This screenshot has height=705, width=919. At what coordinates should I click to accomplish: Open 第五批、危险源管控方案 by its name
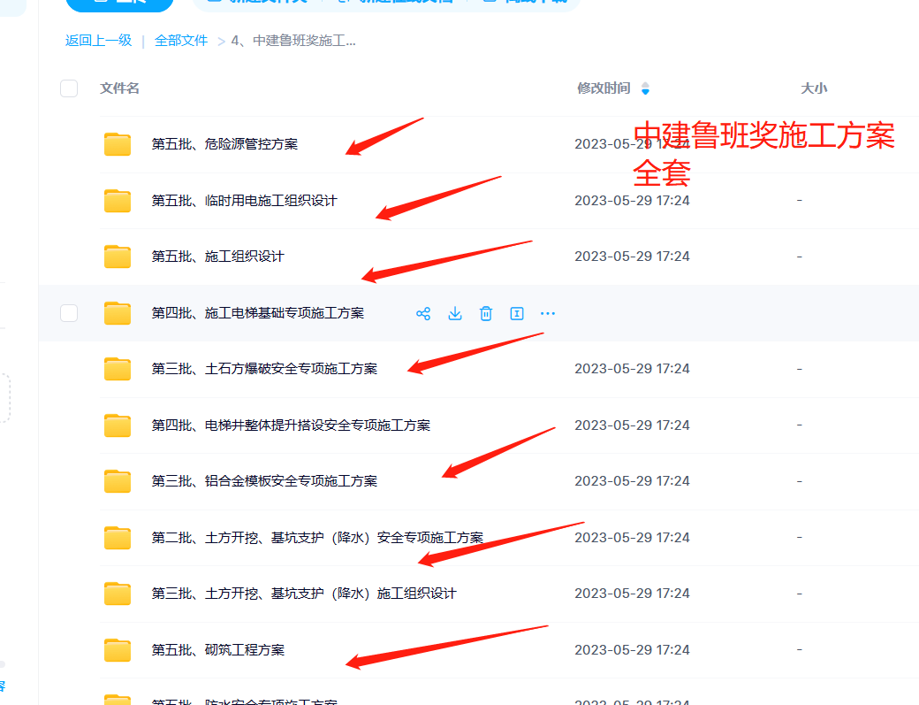click(224, 144)
